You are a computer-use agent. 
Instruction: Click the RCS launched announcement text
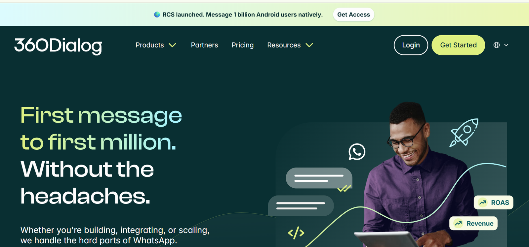coord(242,15)
